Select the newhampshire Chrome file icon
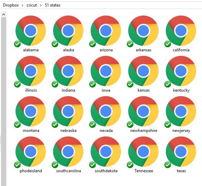The width and height of the screenshot is (202, 186). coord(143,111)
